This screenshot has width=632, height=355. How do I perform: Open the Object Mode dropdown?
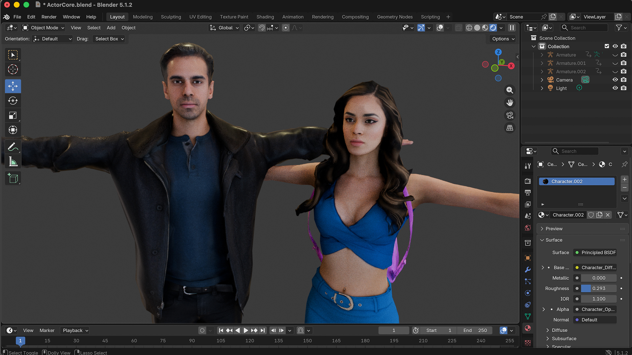point(43,28)
